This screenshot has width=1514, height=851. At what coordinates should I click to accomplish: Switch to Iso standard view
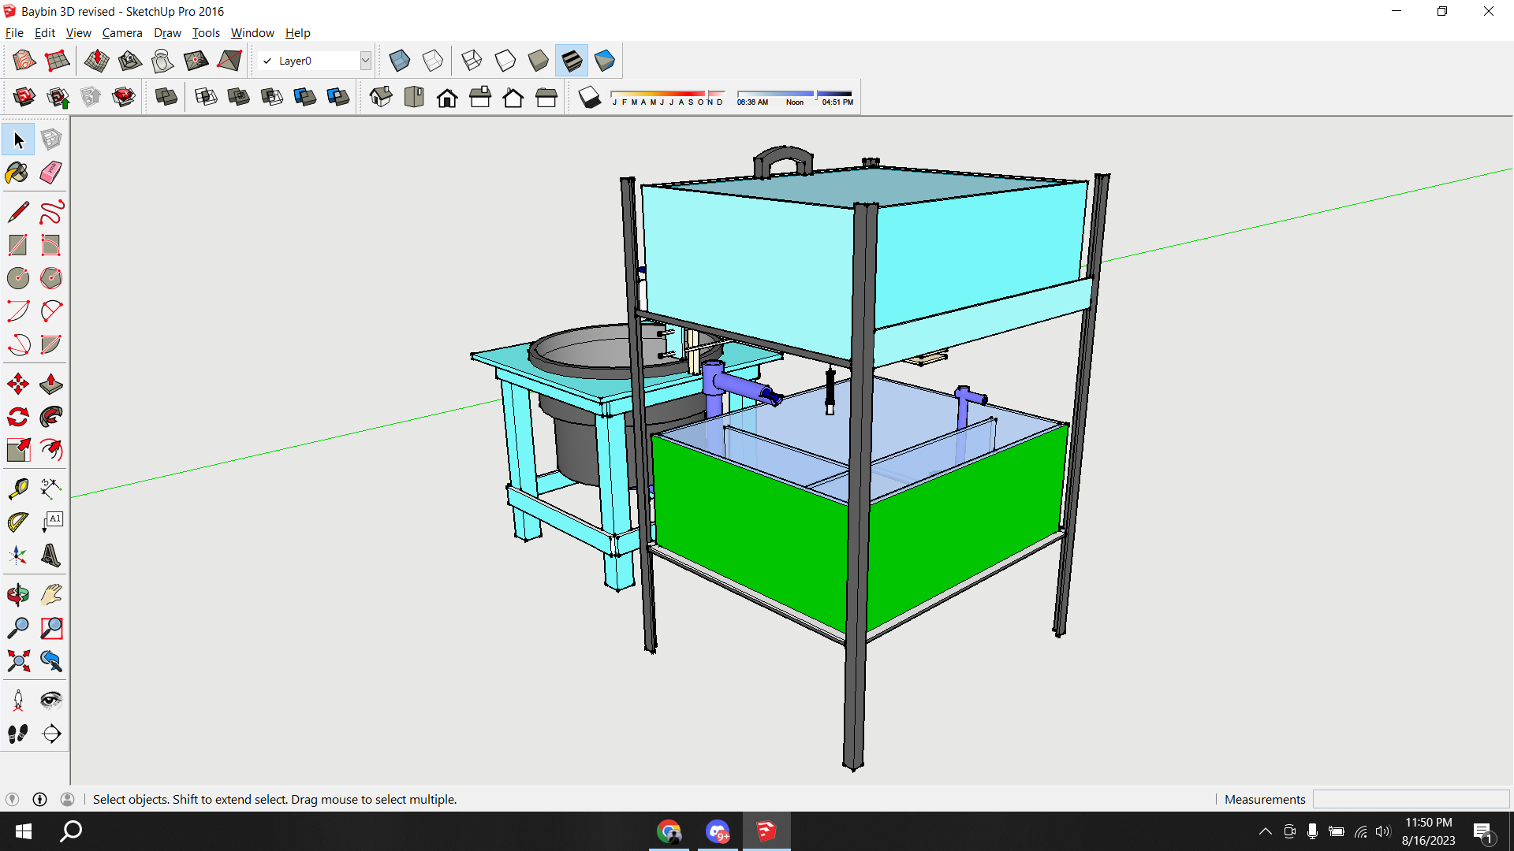tap(380, 97)
